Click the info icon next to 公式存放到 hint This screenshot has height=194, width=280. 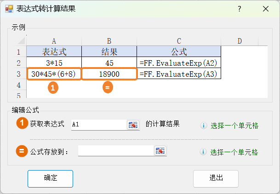pos(203,152)
